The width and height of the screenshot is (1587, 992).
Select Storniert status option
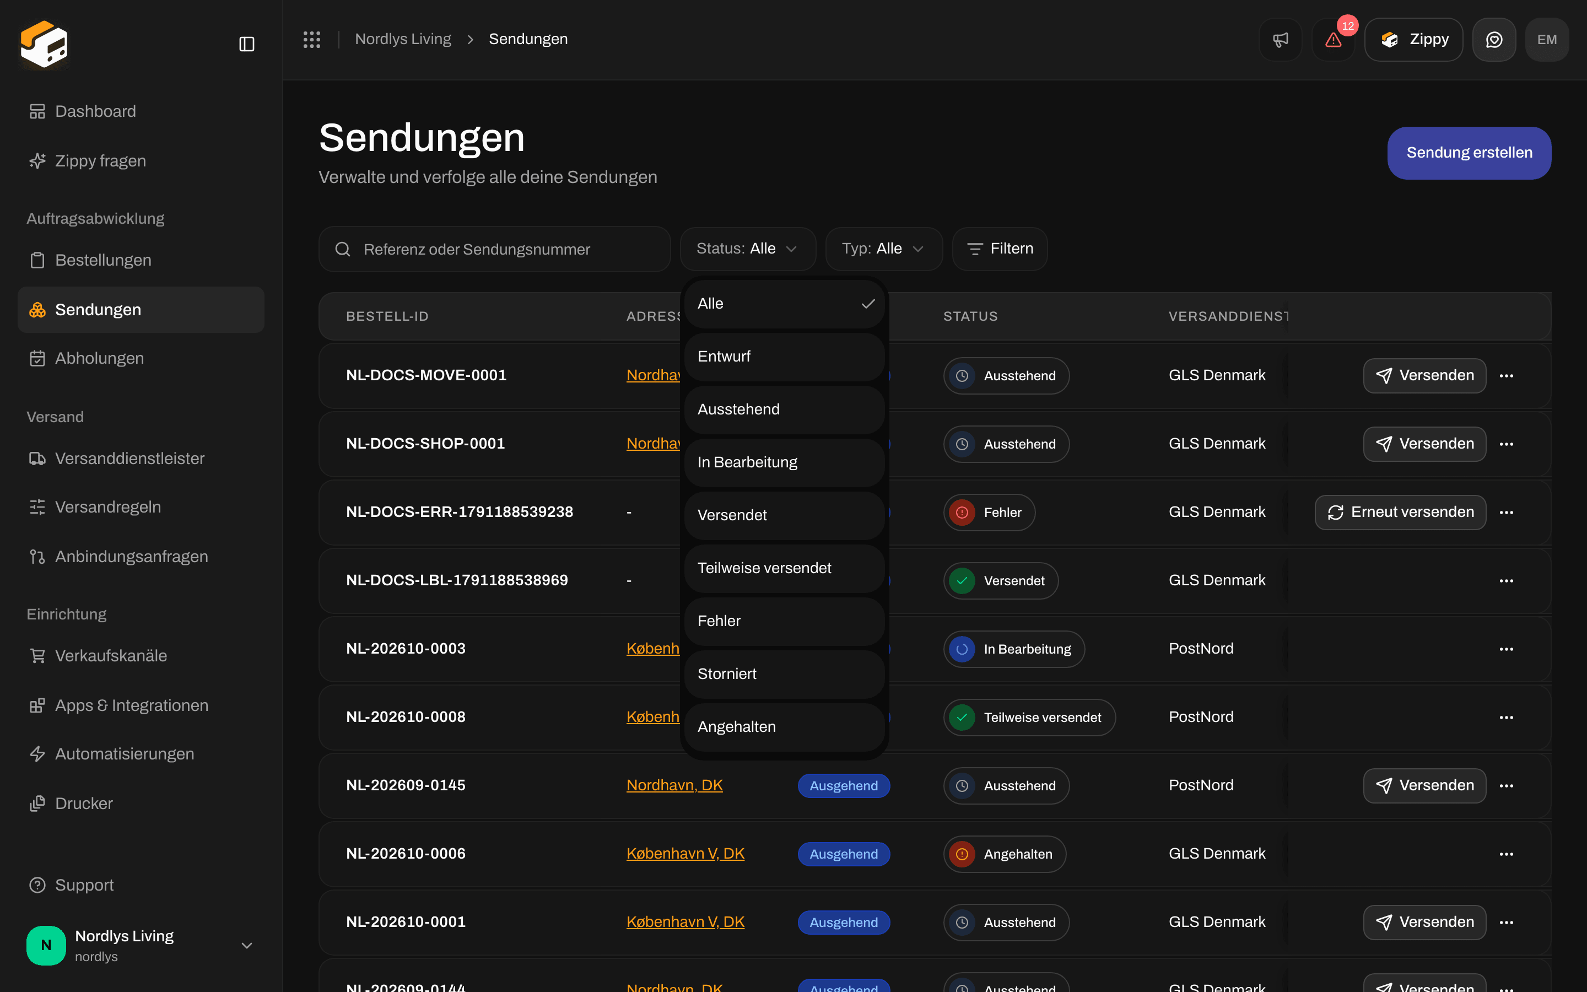tap(784, 675)
